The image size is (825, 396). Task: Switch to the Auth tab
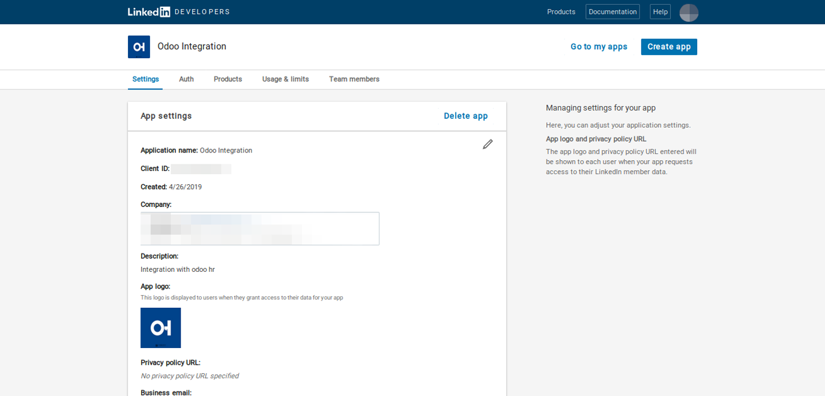186,79
